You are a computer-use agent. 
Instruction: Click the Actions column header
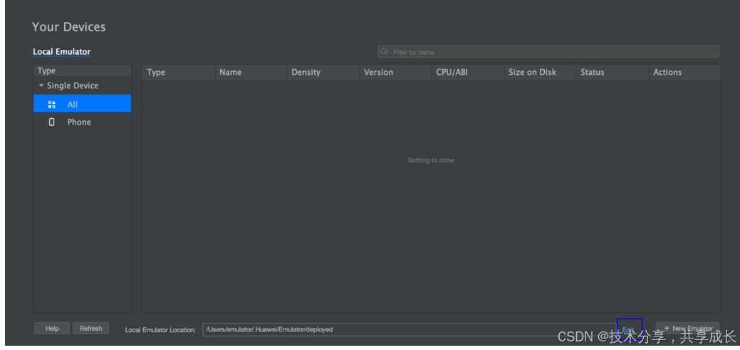[667, 72]
